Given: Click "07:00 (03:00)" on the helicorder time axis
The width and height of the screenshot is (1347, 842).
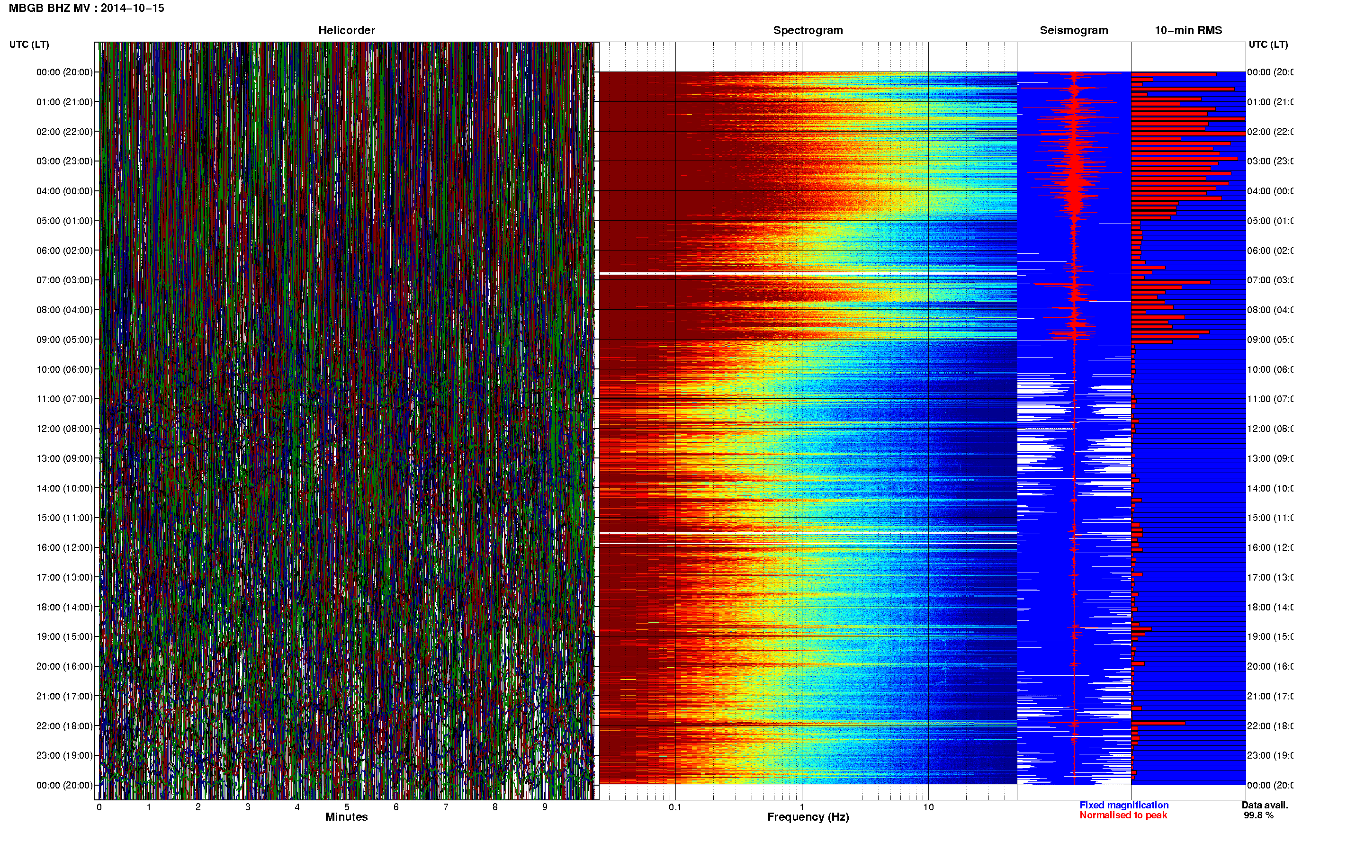Looking at the screenshot, I should (x=64, y=280).
